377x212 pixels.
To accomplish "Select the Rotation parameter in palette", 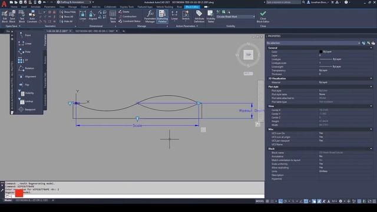I will 26,68.
